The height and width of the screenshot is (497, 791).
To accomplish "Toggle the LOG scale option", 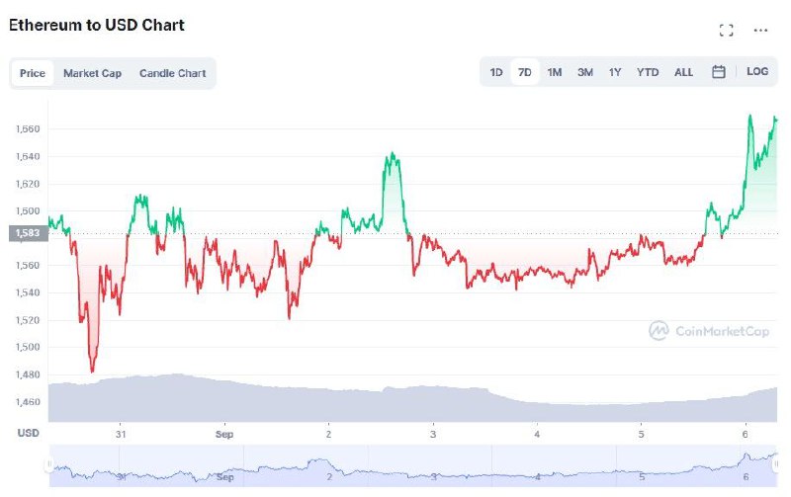I will click(x=757, y=71).
